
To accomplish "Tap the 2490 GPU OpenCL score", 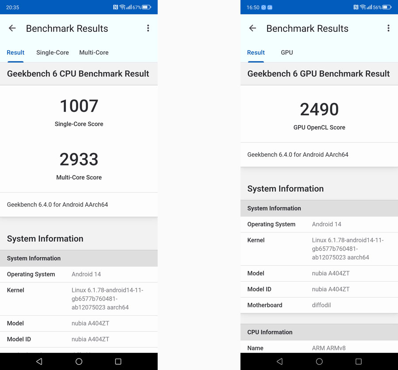I will pyautogui.click(x=319, y=109).
